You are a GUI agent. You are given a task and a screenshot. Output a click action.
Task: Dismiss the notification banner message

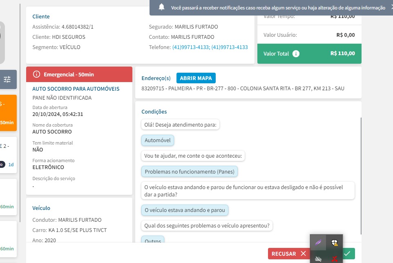click(391, 7)
